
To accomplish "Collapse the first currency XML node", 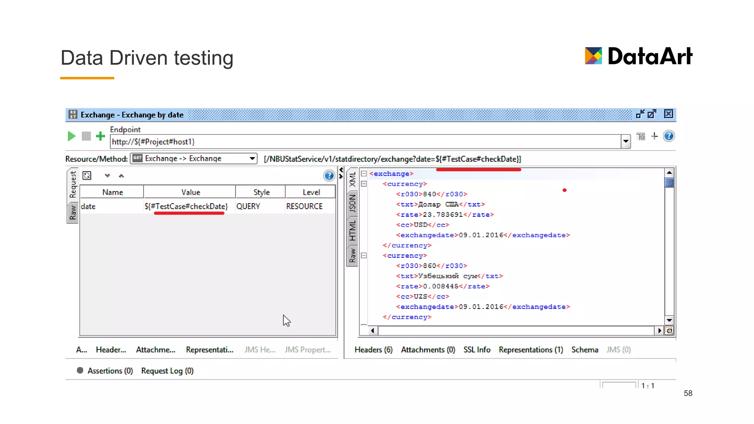I will 364,184.
